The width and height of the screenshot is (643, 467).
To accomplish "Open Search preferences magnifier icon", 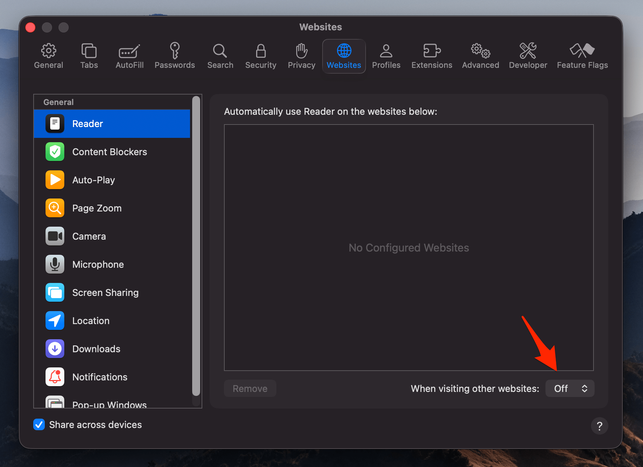I will coord(220,56).
